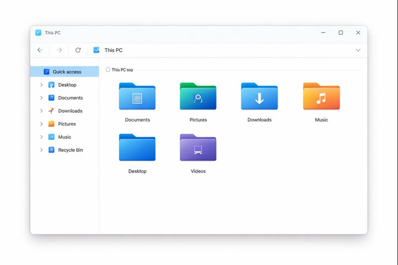Click the app icon in title bar
Image resolution: width=398 pixels, height=265 pixels.
38,32
